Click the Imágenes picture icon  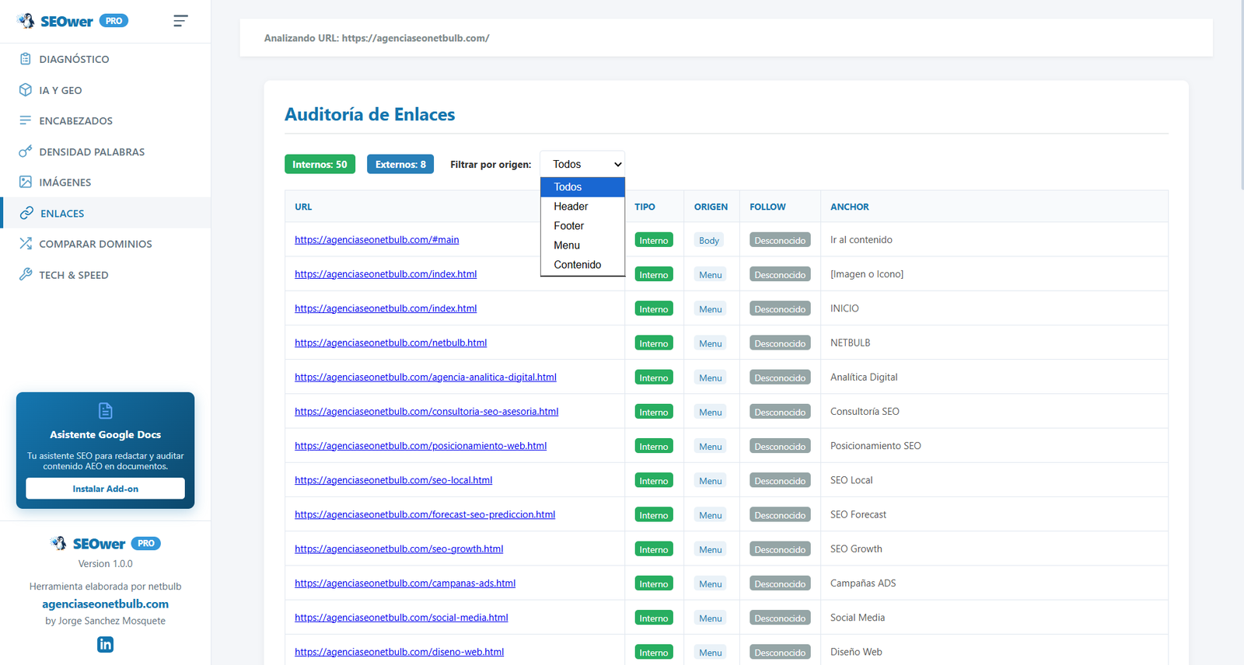tap(26, 182)
